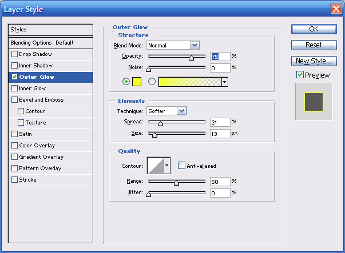Select the Inner Glow style label
345x253 pixels.
[33, 89]
